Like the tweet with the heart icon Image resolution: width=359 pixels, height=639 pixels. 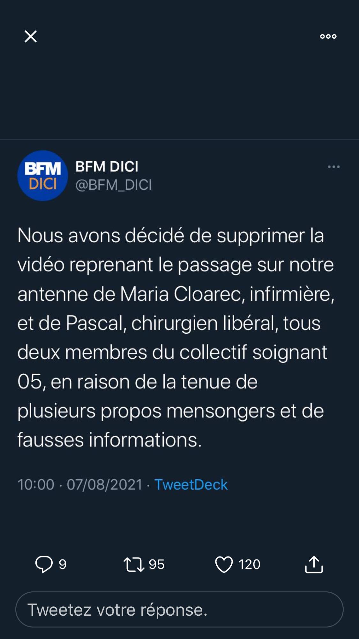click(224, 564)
